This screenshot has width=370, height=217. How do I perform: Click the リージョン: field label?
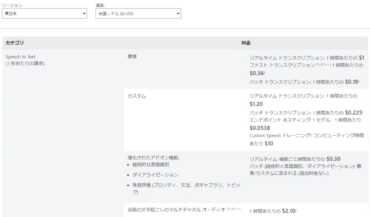(x=13, y=5)
